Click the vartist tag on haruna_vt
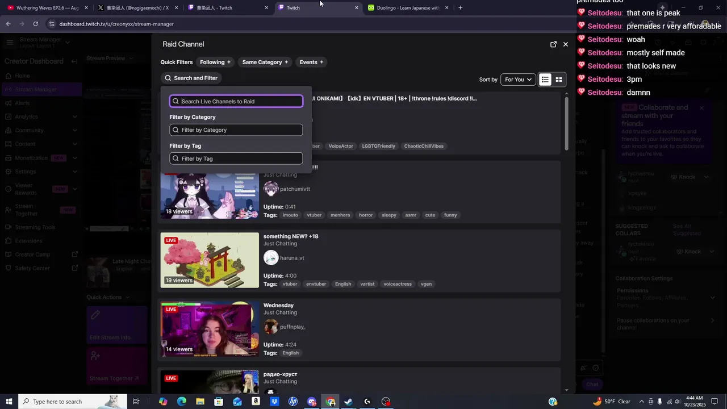This screenshot has height=409, width=727. click(x=367, y=284)
